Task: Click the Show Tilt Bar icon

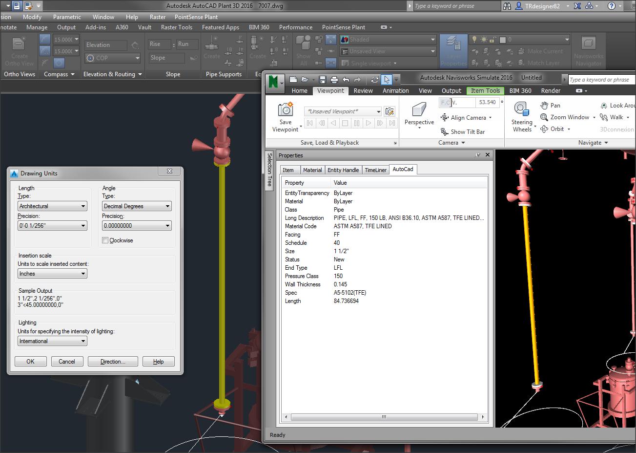Action: coord(444,132)
